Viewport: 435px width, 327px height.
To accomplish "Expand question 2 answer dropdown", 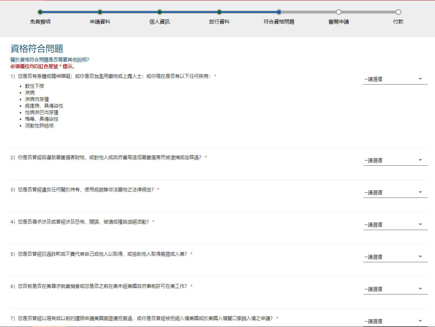I will coord(395,160).
